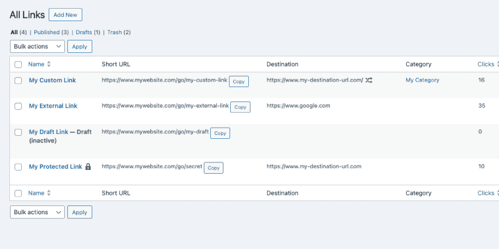Copy the my-custom-link short URL
499x249 pixels.
click(x=239, y=82)
